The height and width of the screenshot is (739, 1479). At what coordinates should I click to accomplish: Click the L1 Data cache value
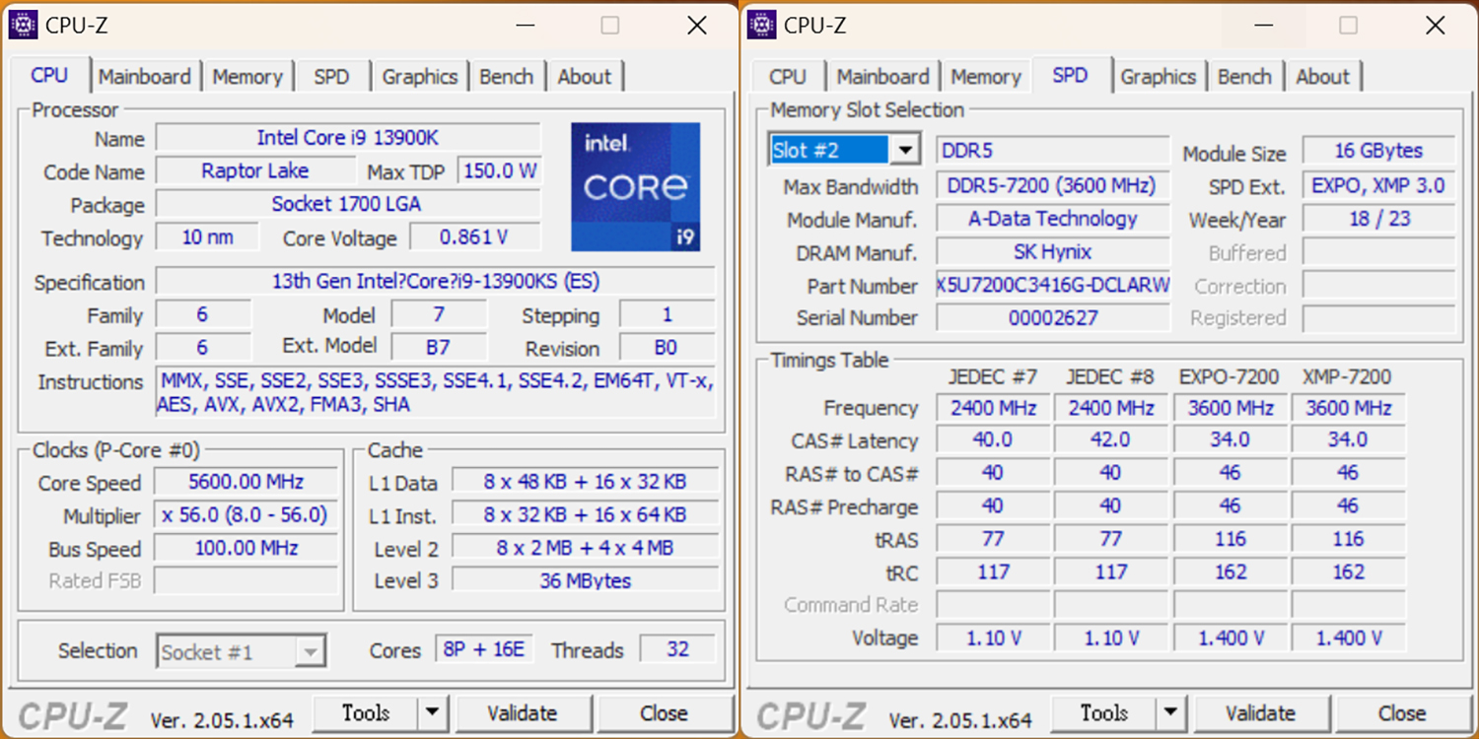click(x=585, y=482)
